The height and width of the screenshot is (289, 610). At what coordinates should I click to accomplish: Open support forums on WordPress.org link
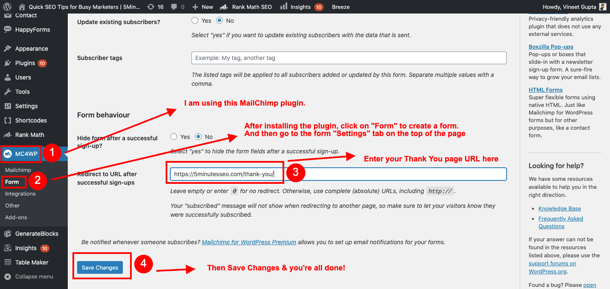552,267
